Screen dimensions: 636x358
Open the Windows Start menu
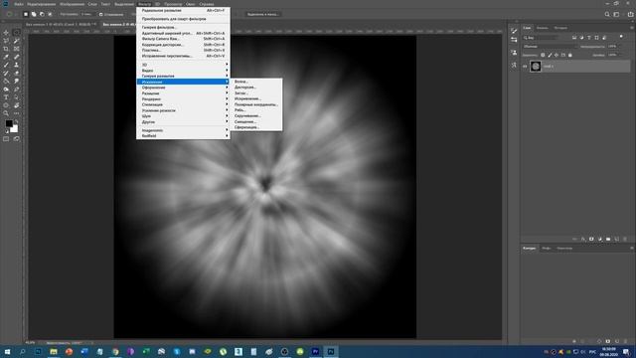7,351
